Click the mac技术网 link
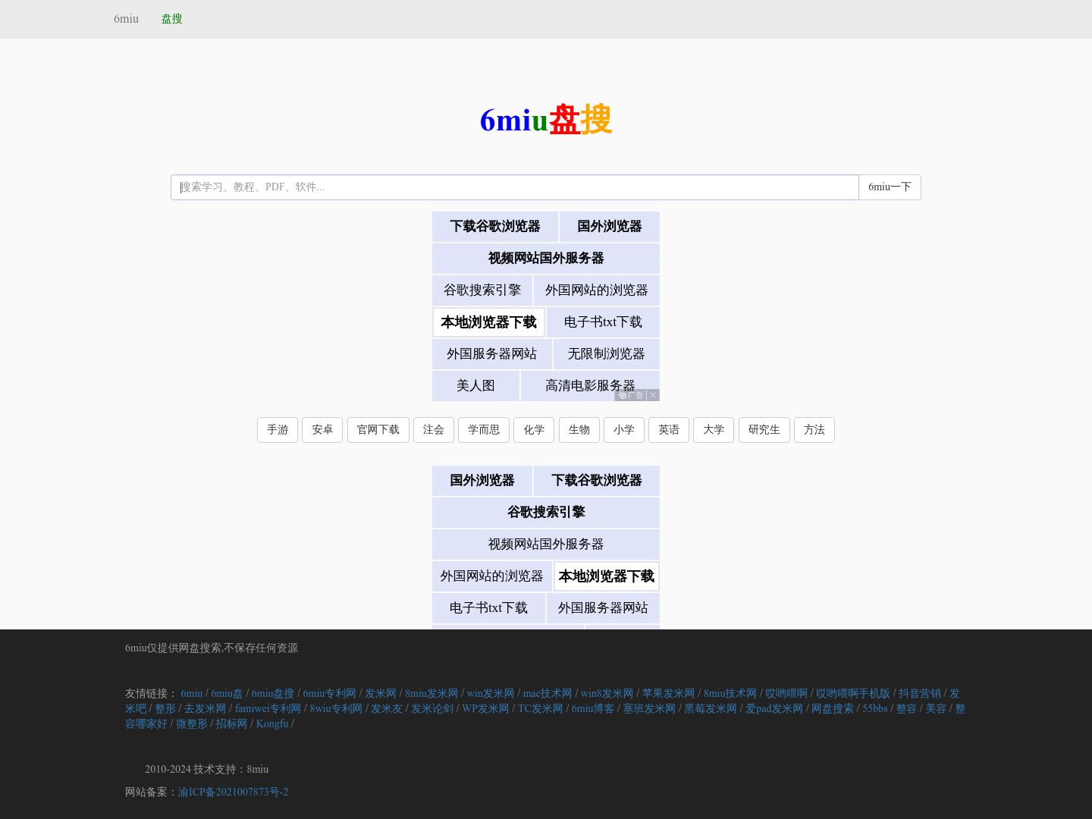 click(x=548, y=694)
